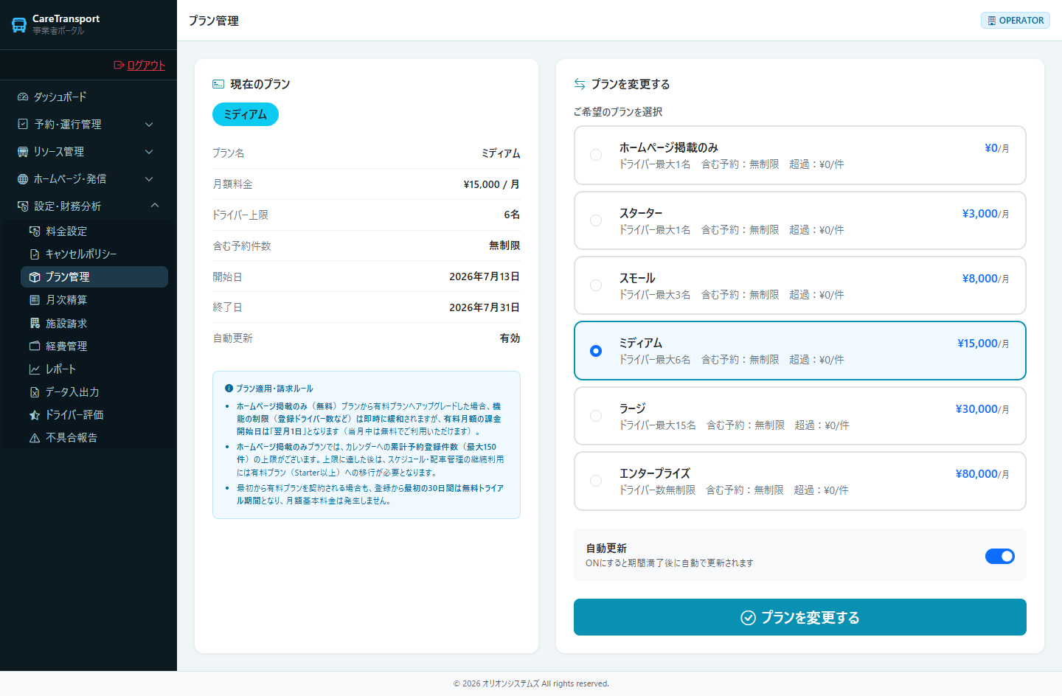The height and width of the screenshot is (696, 1062).
Task: Select the エンタープライズ plan radio button
Action: click(x=596, y=481)
